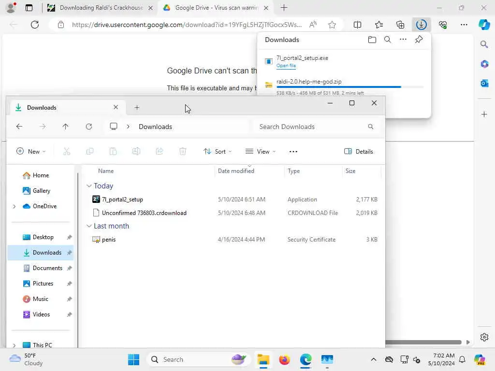Open more options in Downloads flyout
Screen dimensions: 495x371
point(403,40)
